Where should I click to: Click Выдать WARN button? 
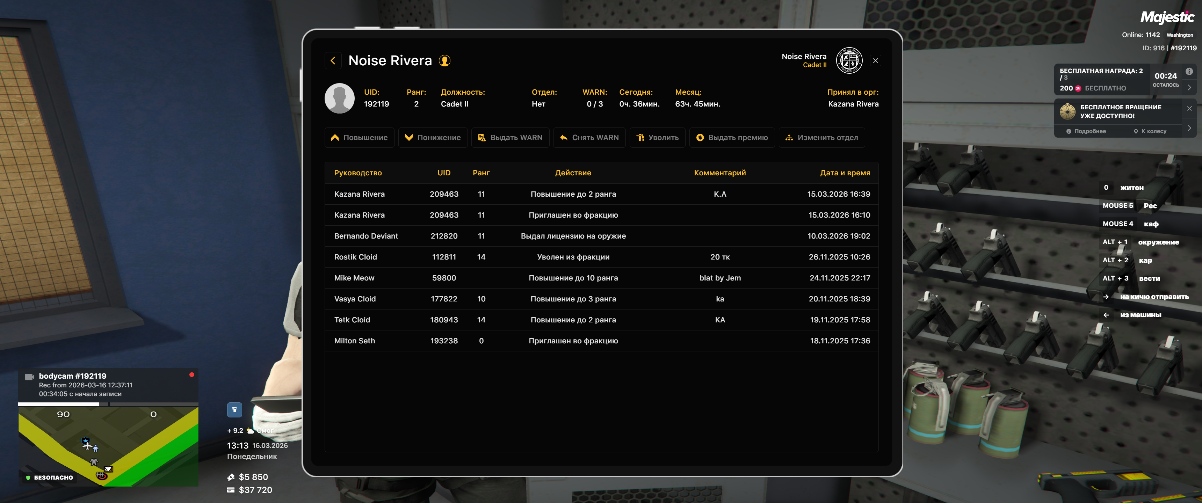tap(510, 138)
